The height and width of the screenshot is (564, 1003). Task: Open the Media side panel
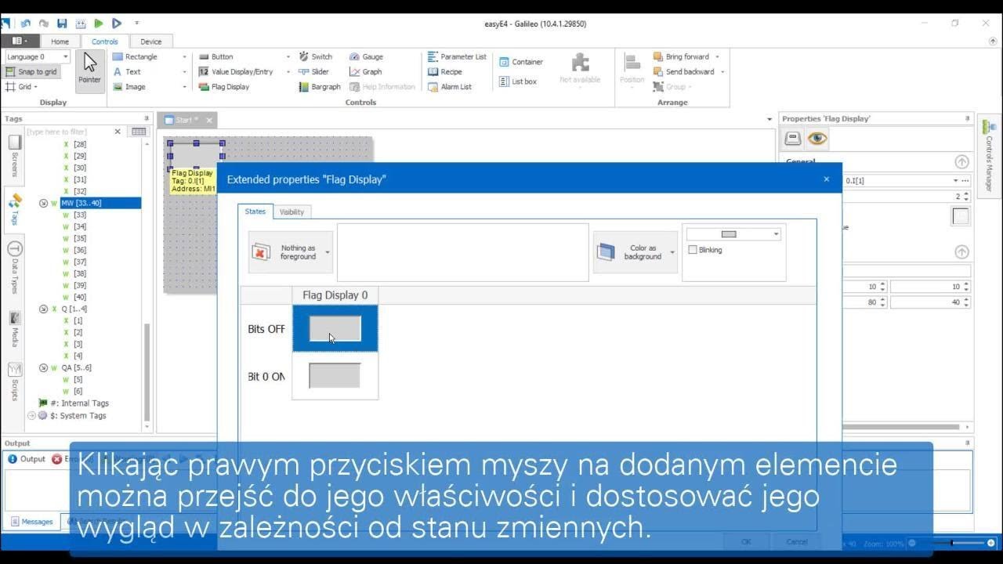15,329
